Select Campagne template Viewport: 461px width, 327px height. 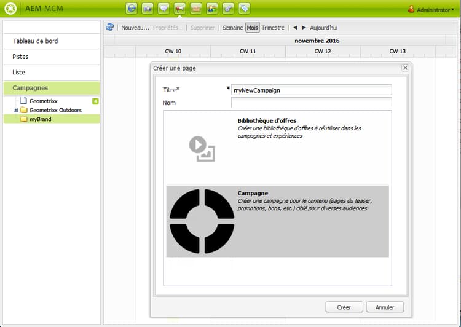(278, 221)
